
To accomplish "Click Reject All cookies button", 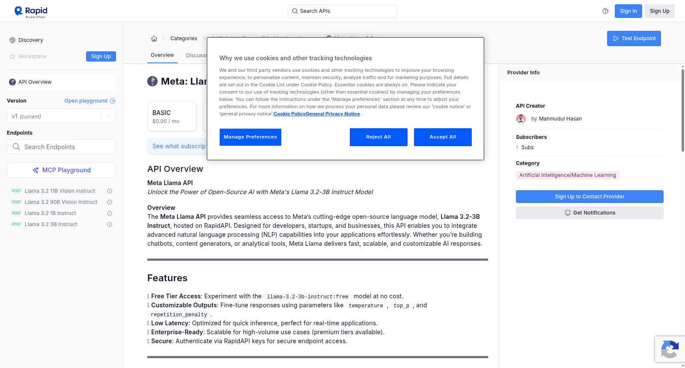I will [378, 137].
